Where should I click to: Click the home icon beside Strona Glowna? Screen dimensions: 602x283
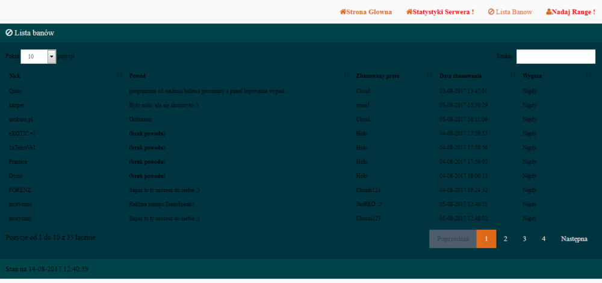[343, 11]
